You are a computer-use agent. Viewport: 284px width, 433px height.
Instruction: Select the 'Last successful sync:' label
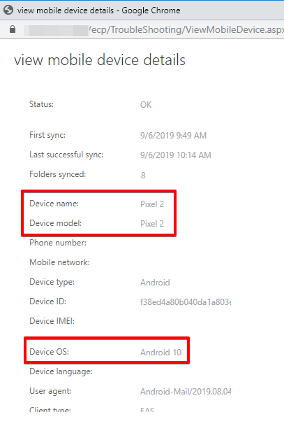pyautogui.click(x=66, y=155)
